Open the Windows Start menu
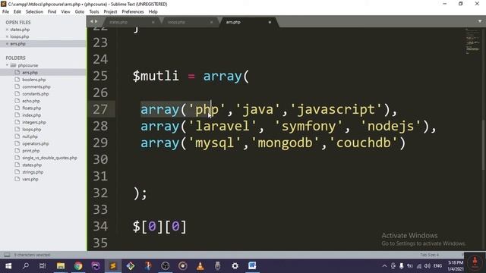The width and height of the screenshot is (486, 273). pyautogui.click(x=8, y=266)
